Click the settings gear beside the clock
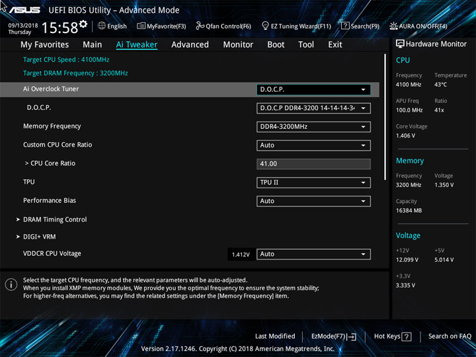This screenshot has width=476, height=357. pos(83,24)
